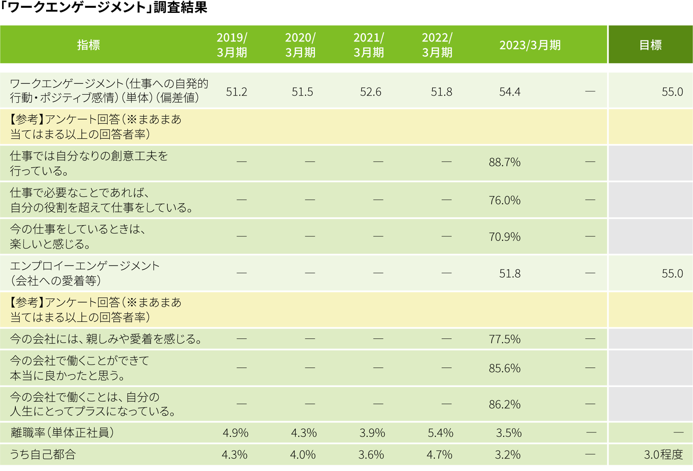The image size is (693, 471).
Task: Click the 3.0程度 target value
Action: click(664, 455)
